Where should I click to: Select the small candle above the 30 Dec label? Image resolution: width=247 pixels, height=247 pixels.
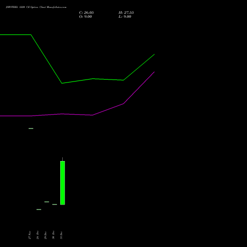[x=55, y=205]
